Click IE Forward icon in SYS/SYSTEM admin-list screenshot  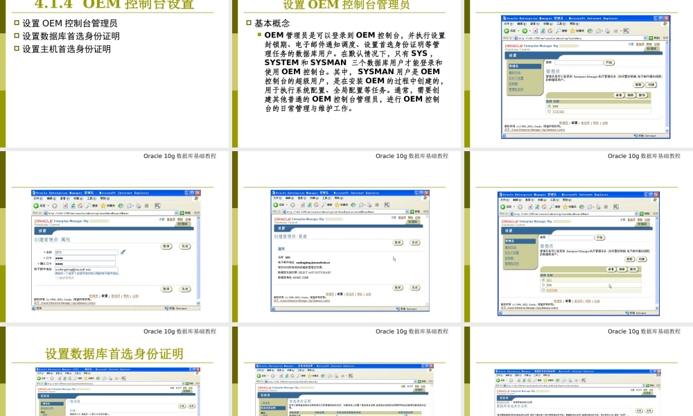coord(525,31)
